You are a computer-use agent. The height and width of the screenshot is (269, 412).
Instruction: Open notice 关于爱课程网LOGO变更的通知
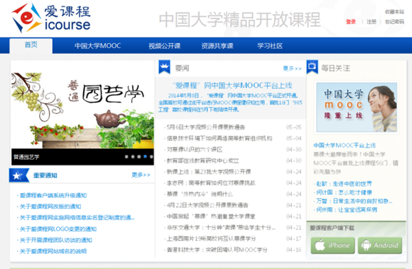58,229
